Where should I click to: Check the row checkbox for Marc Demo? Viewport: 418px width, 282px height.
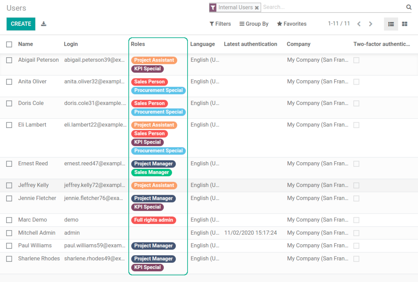9,220
